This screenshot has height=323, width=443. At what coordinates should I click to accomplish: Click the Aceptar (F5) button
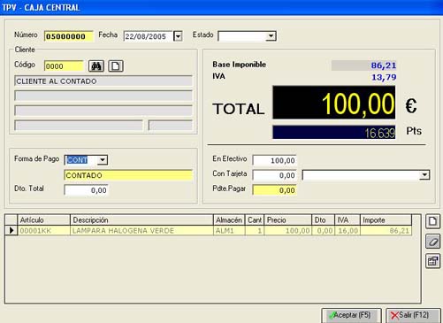coord(351,315)
